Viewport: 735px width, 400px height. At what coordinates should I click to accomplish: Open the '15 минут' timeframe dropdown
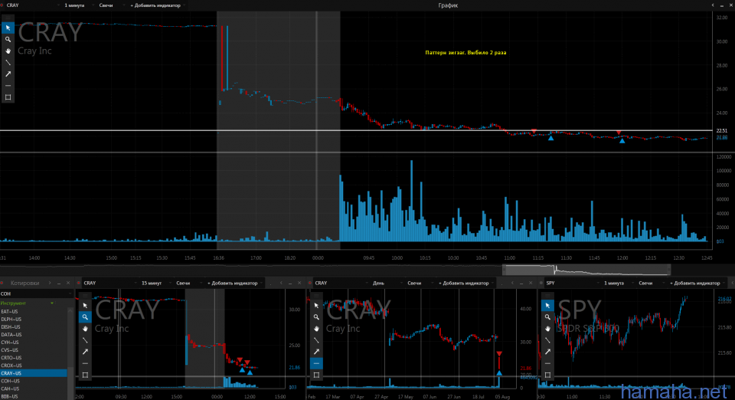click(155, 283)
